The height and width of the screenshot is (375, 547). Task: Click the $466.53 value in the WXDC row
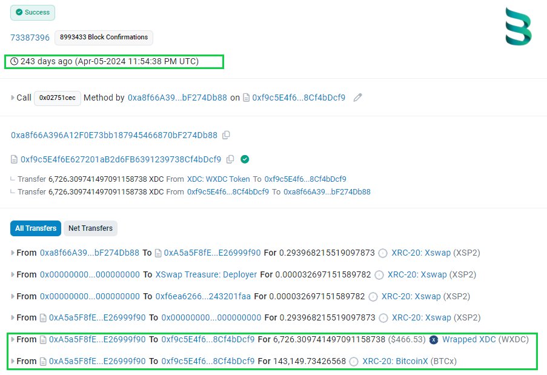[406, 339]
